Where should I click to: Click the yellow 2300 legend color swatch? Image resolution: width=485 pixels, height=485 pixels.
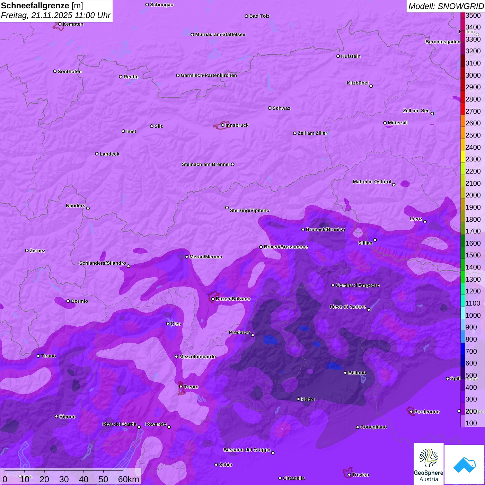click(463, 157)
